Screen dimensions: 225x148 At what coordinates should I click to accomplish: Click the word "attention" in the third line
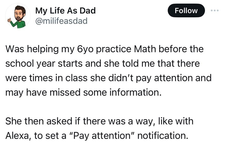pos(174,78)
